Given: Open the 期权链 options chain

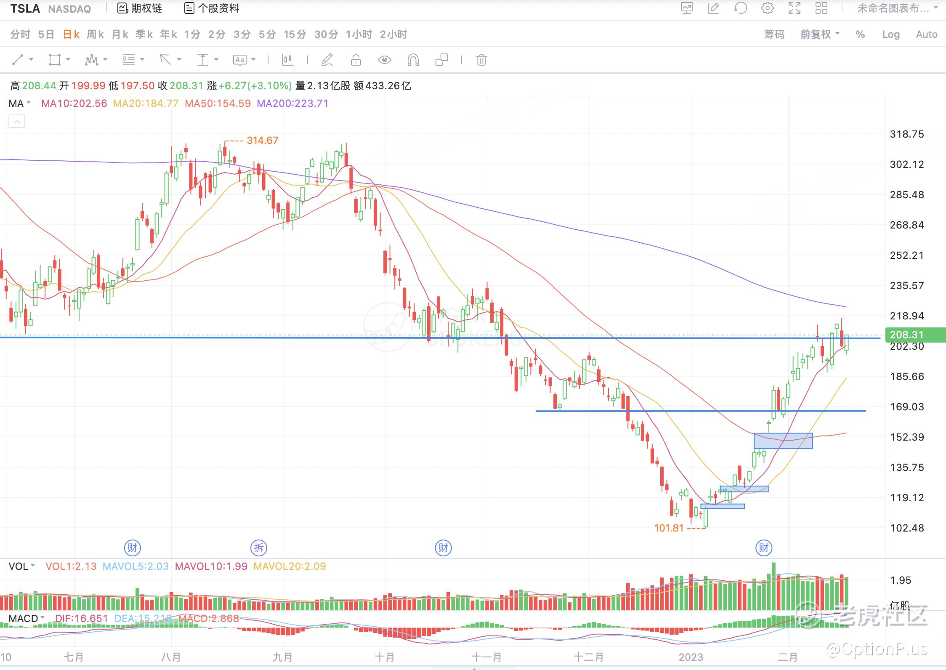Looking at the screenshot, I should [x=140, y=8].
